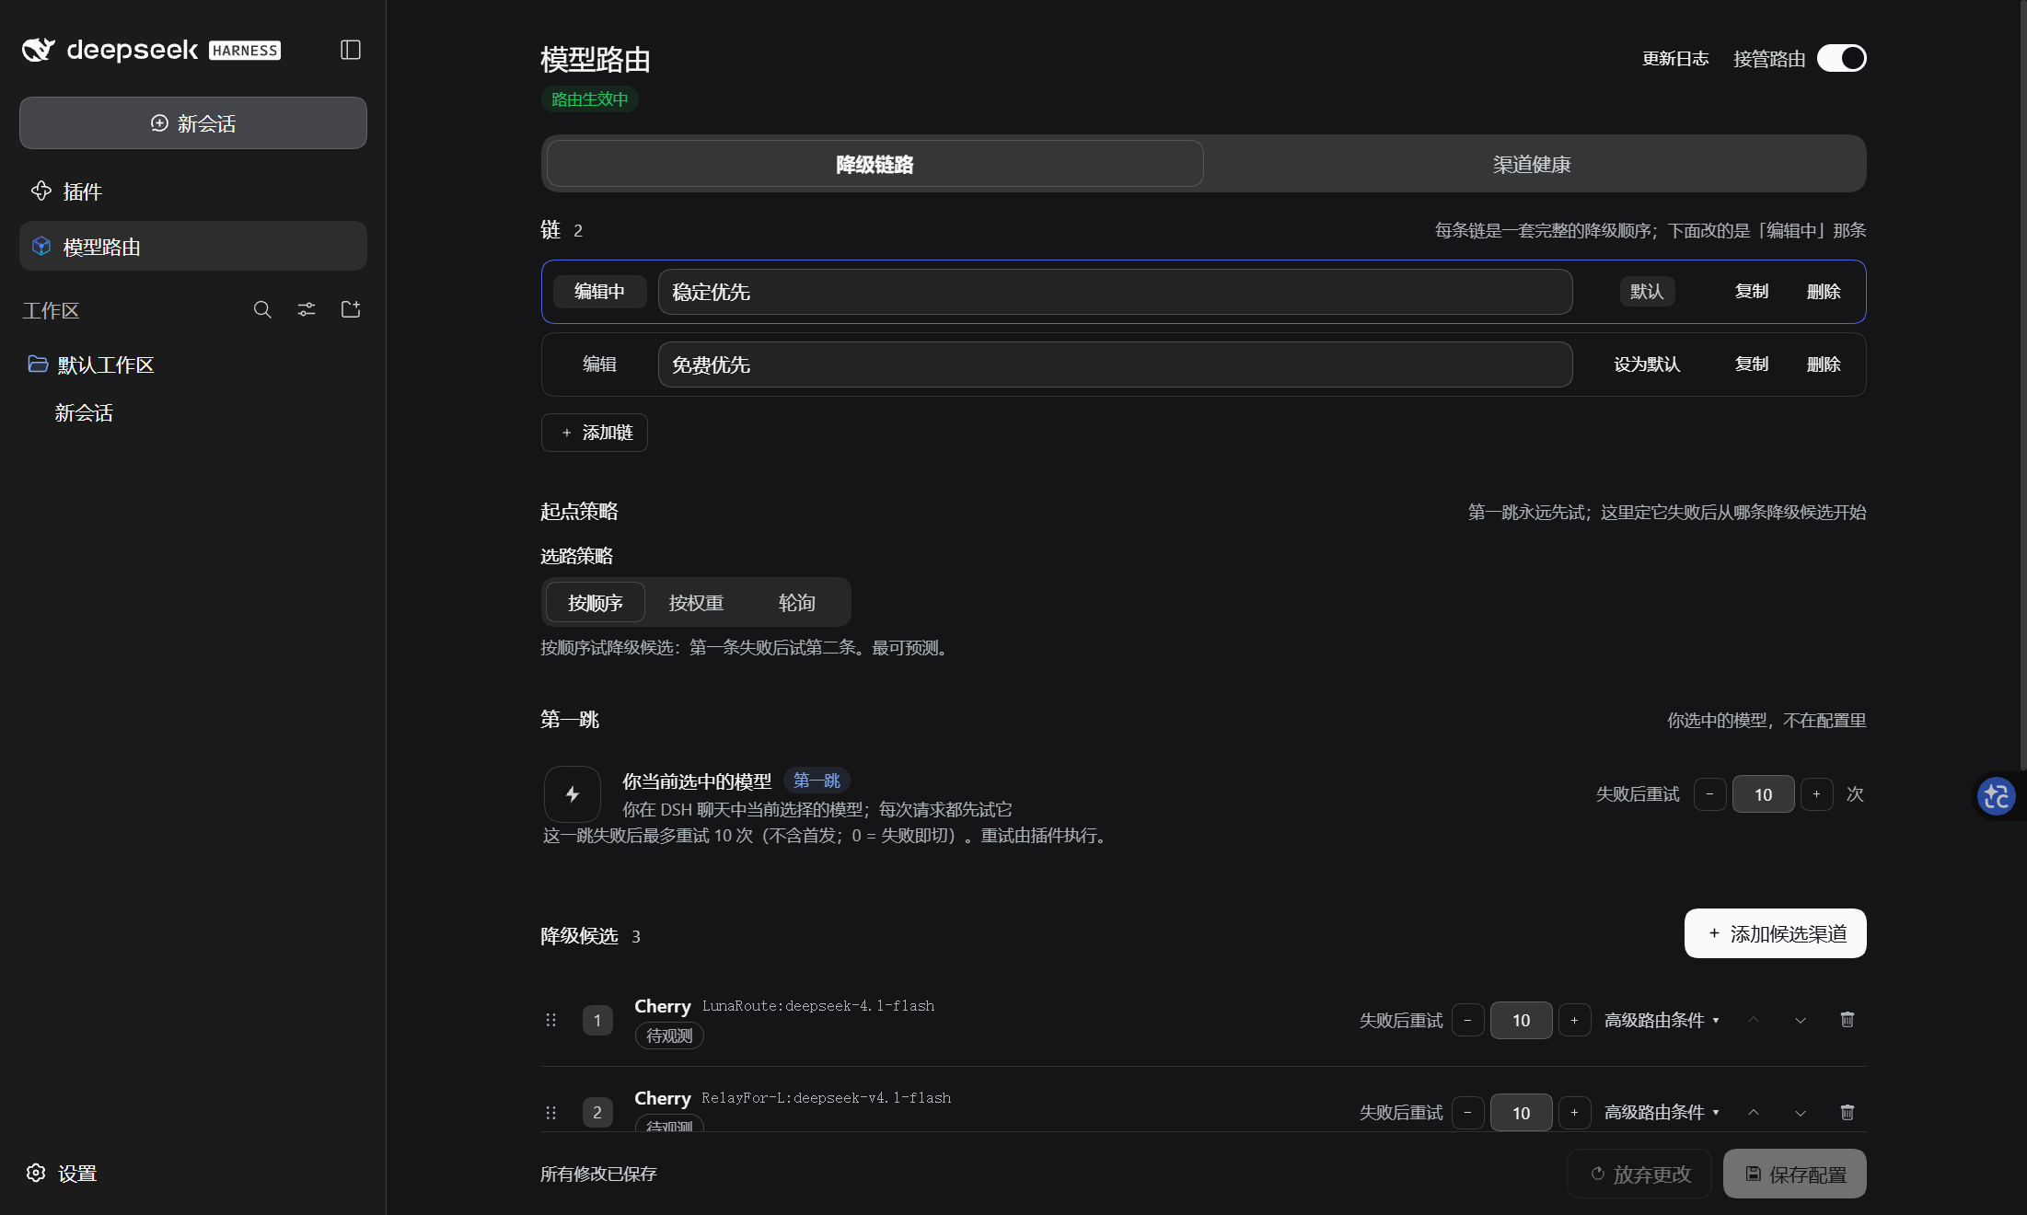This screenshot has width=2027, height=1215.
Task: Click 添加链 button
Action: (x=595, y=433)
